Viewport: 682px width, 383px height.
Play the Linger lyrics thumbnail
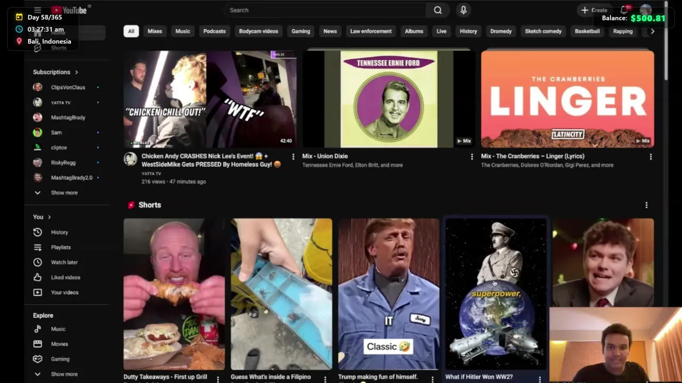[x=567, y=99]
